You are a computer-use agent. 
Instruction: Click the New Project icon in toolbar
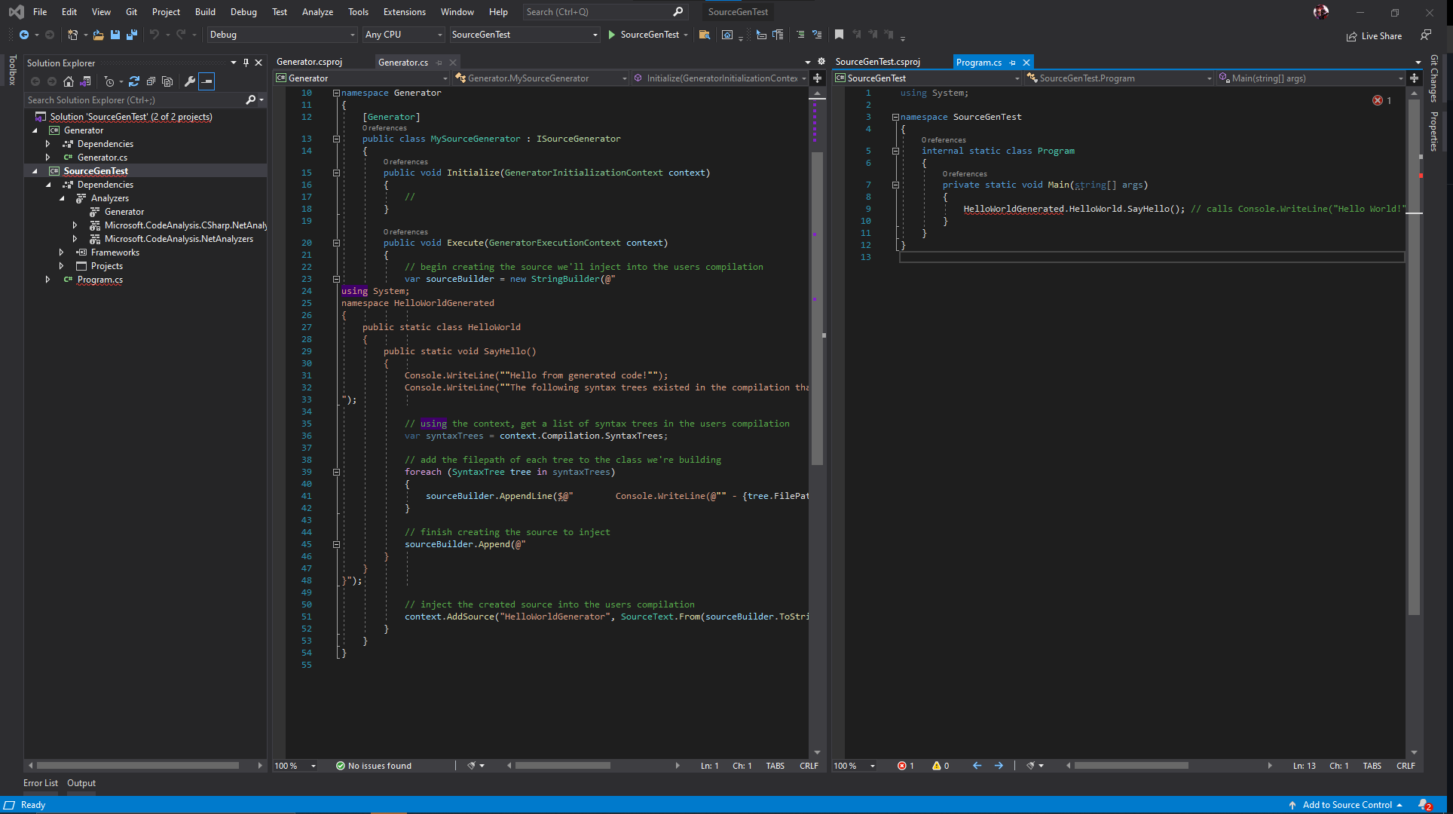point(72,35)
